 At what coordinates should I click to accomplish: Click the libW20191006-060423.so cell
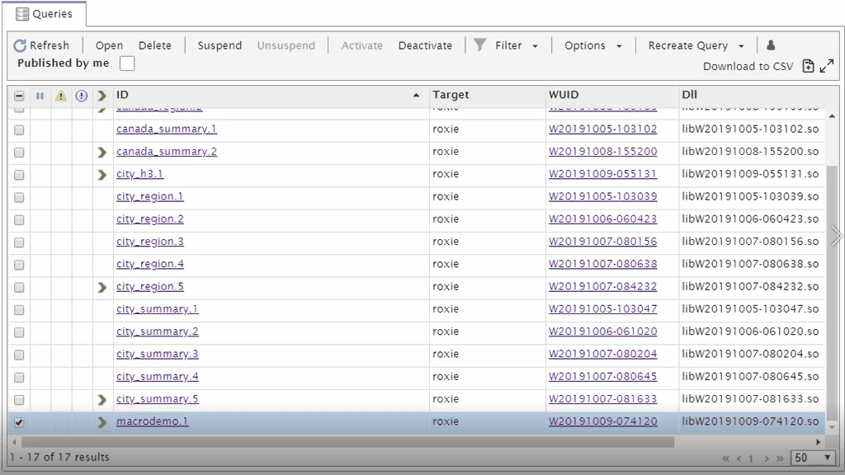coord(750,219)
